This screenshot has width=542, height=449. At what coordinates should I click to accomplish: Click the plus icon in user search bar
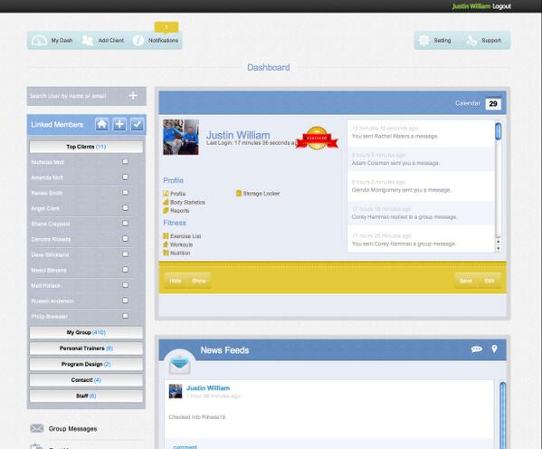point(133,96)
